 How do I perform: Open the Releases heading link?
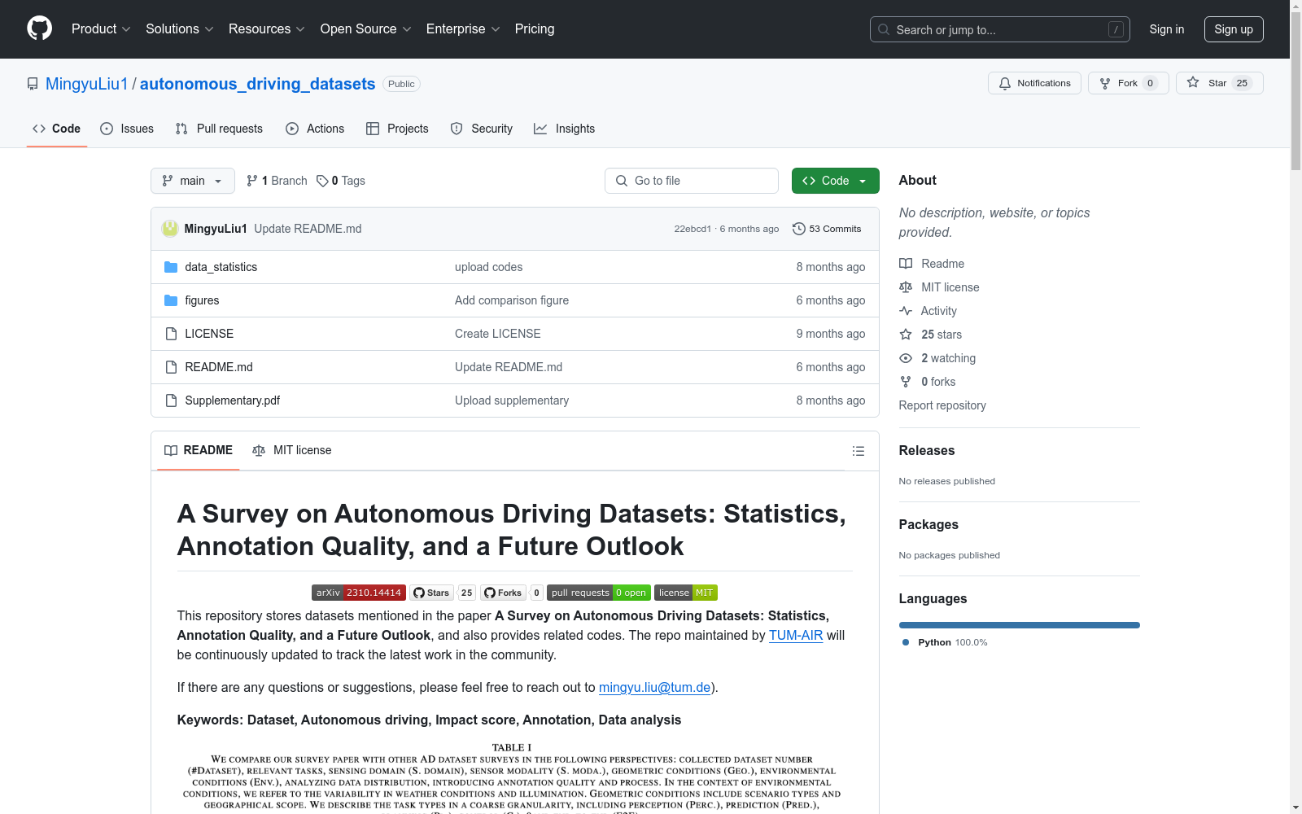click(x=927, y=450)
